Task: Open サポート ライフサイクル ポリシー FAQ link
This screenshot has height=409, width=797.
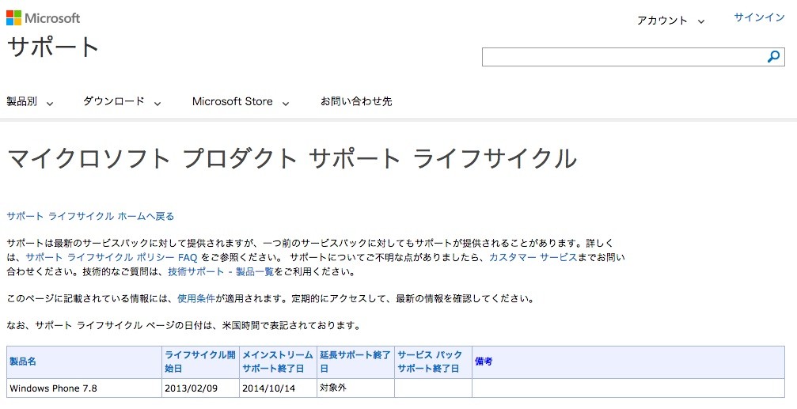Action: tap(112, 258)
